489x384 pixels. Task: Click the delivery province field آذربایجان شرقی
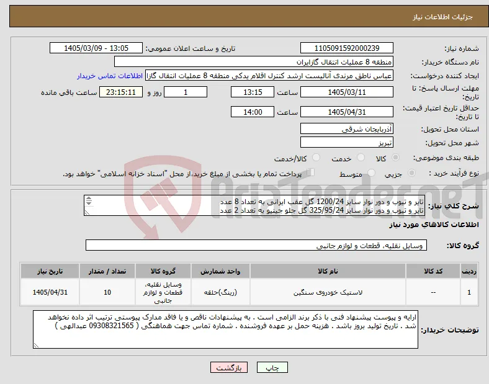coord(346,129)
